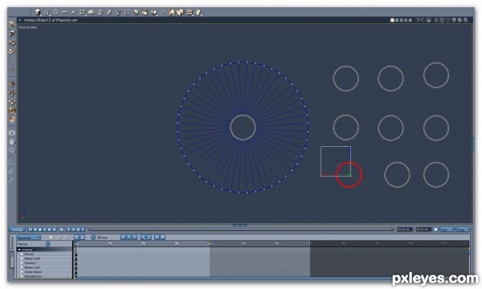This screenshot has height=289, width=482.
Task: Select the hand pan tool in left toolbar
Action: click(x=12, y=141)
